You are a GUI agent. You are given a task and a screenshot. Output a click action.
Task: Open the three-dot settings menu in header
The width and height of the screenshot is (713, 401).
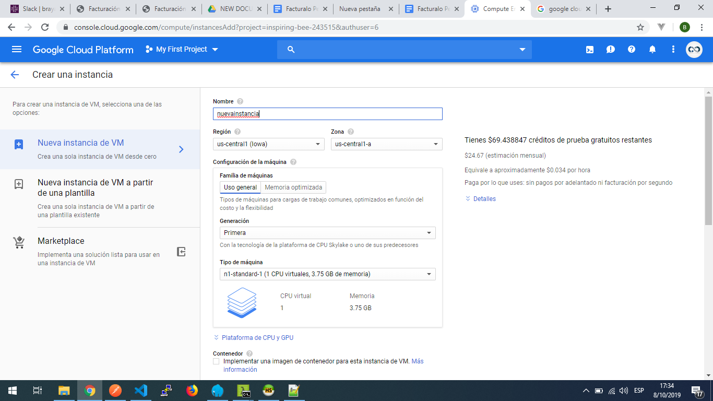(673, 50)
